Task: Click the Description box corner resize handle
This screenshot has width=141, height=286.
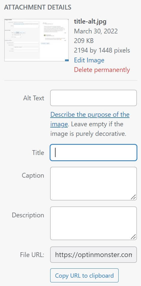Action: tap(134, 237)
